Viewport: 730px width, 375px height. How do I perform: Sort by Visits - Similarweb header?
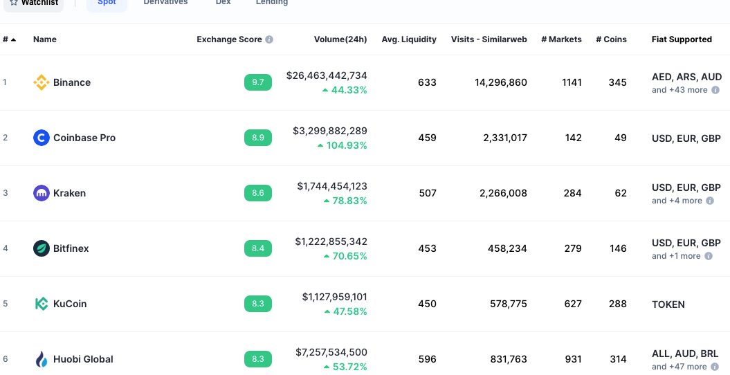tap(489, 39)
